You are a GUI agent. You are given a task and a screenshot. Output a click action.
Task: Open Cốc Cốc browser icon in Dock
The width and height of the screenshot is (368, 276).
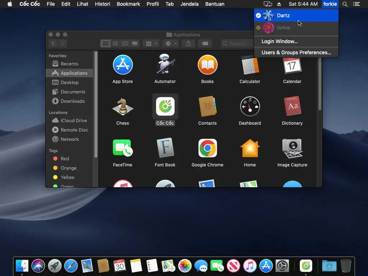[x=306, y=266]
